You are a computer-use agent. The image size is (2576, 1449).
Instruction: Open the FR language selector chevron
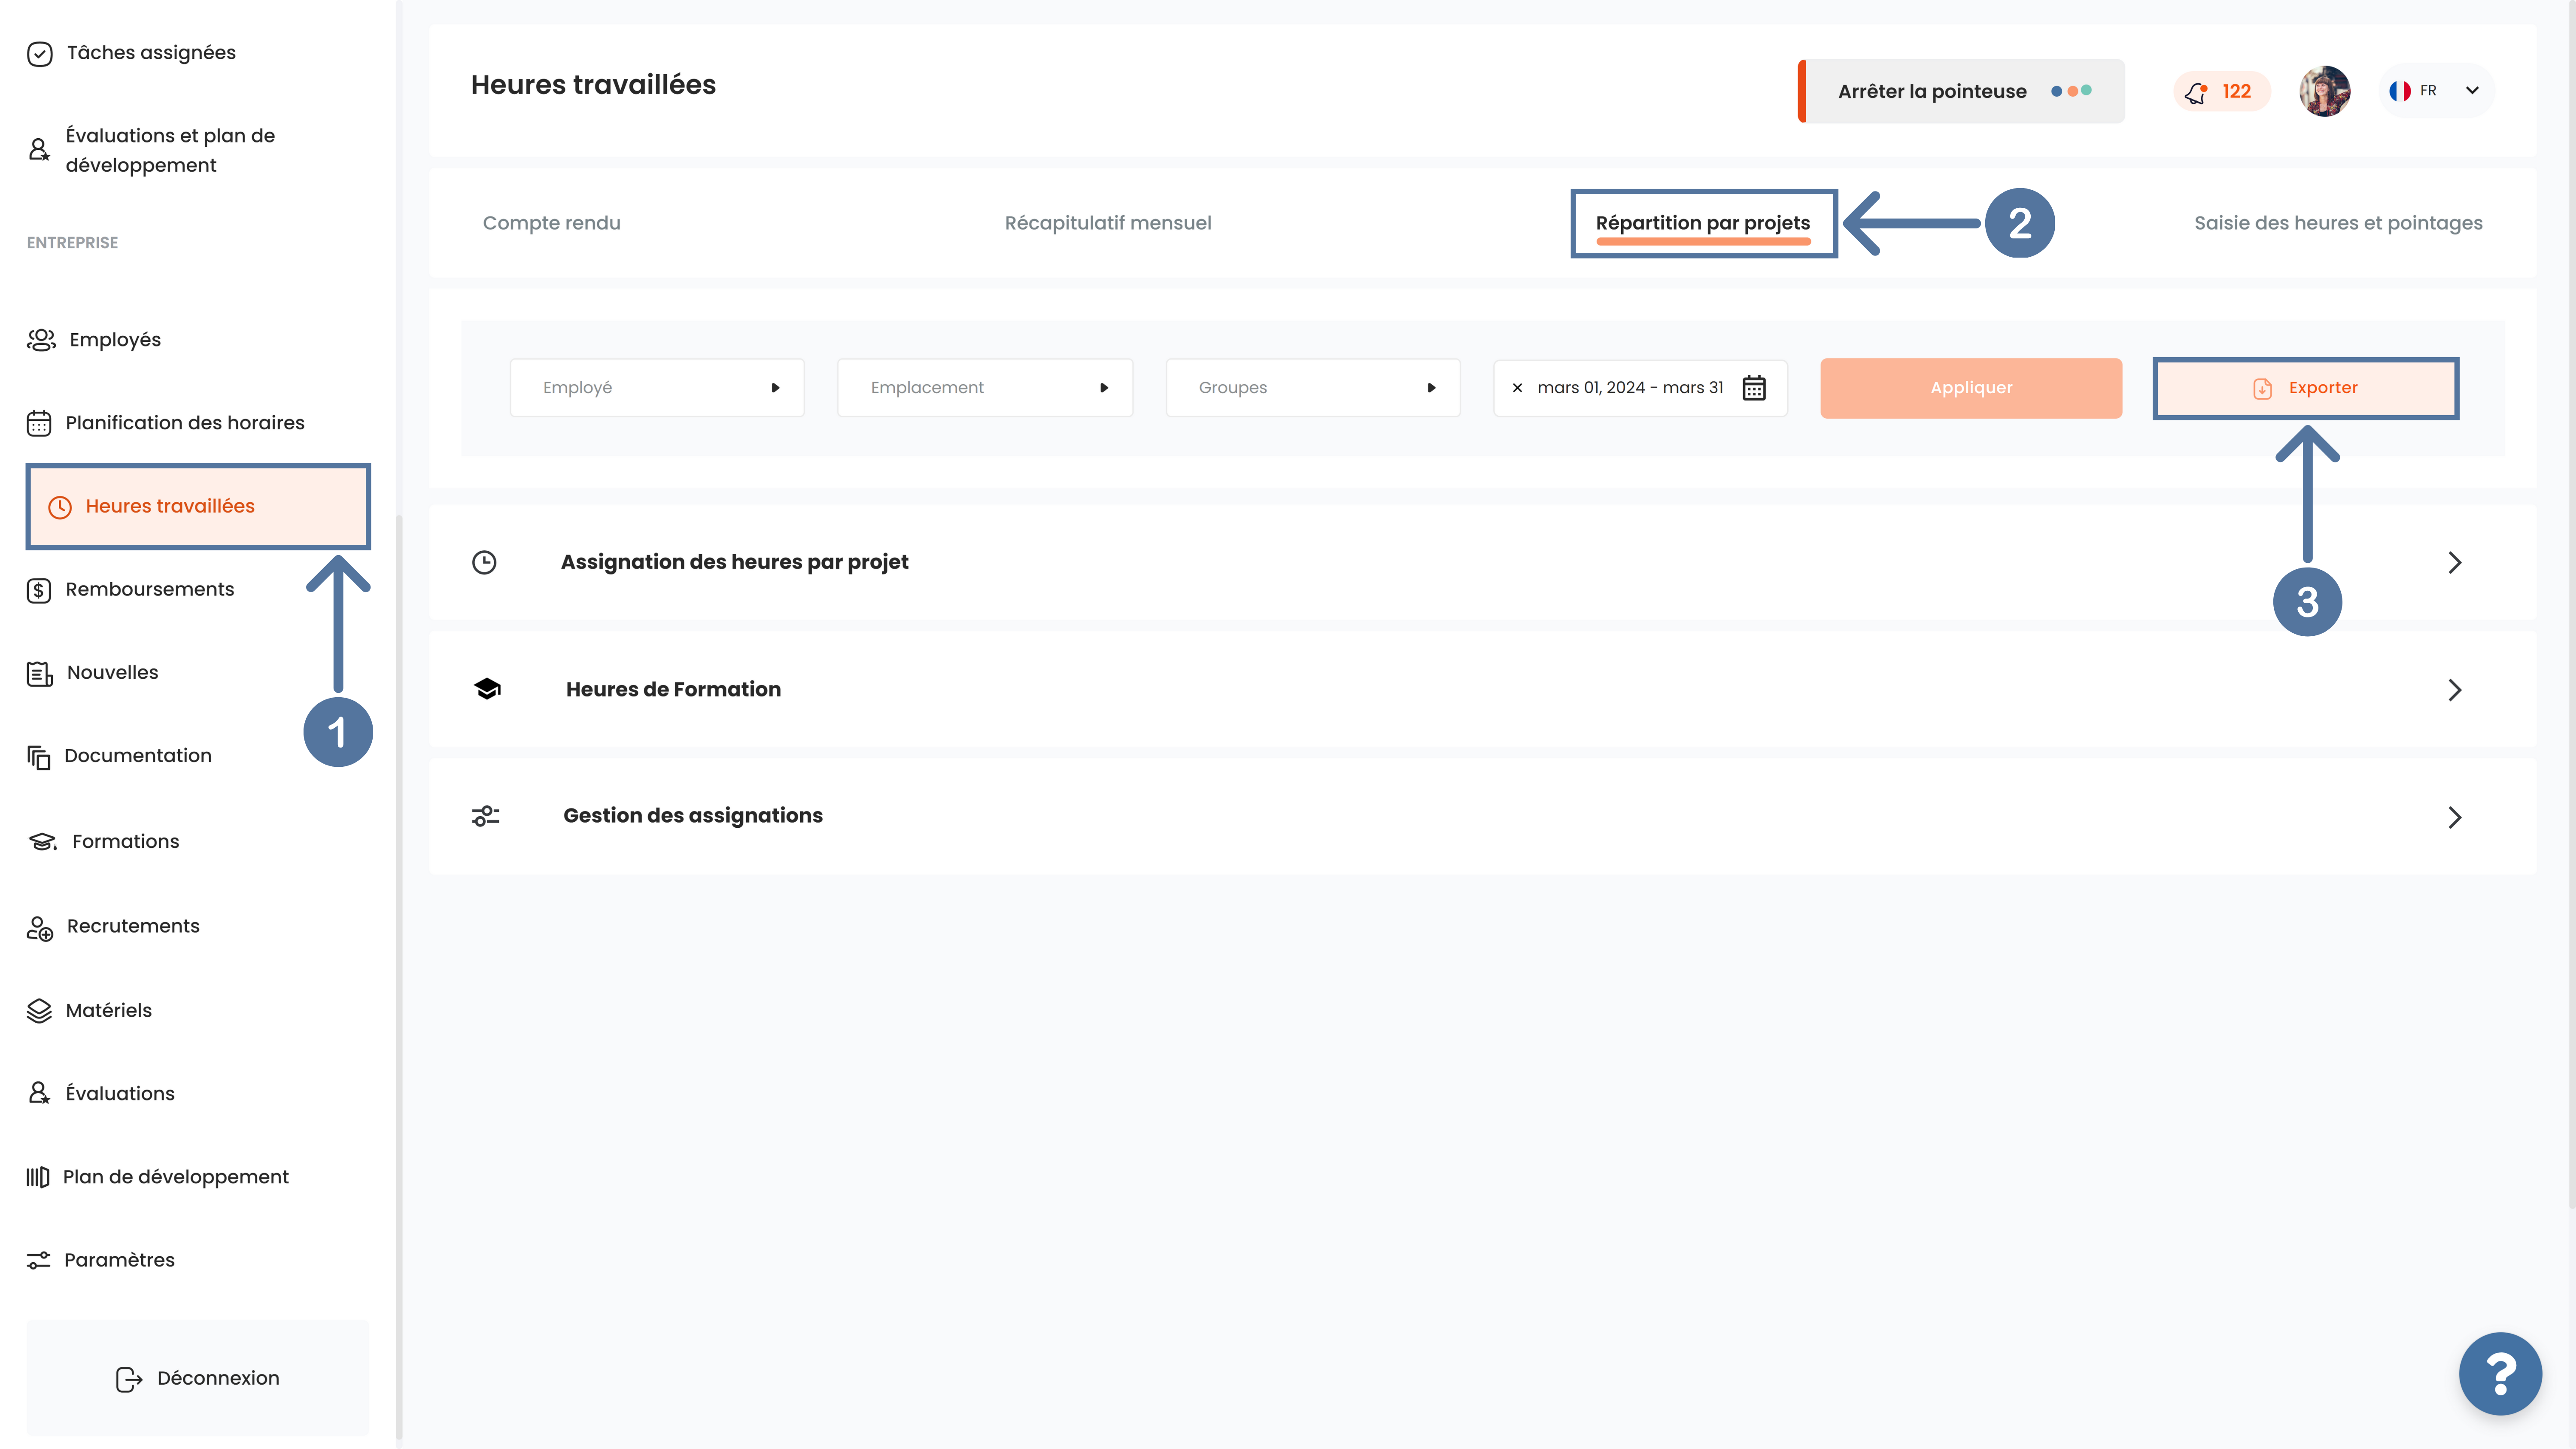(x=2472, y=91)
